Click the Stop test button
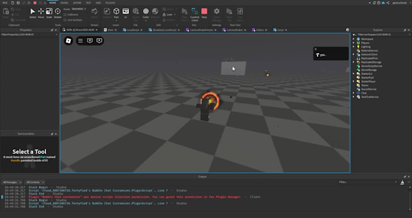 tap(204, 13)
